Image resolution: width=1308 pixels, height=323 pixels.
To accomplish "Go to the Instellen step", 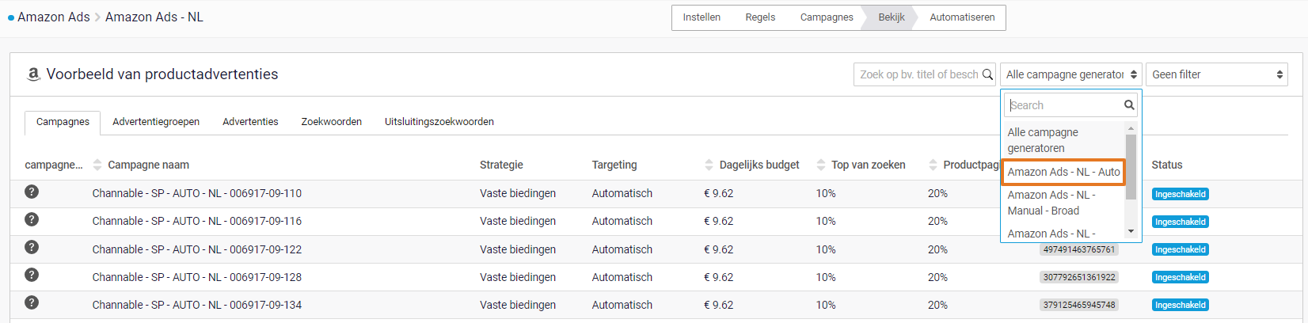I will [x=702, y=17].
